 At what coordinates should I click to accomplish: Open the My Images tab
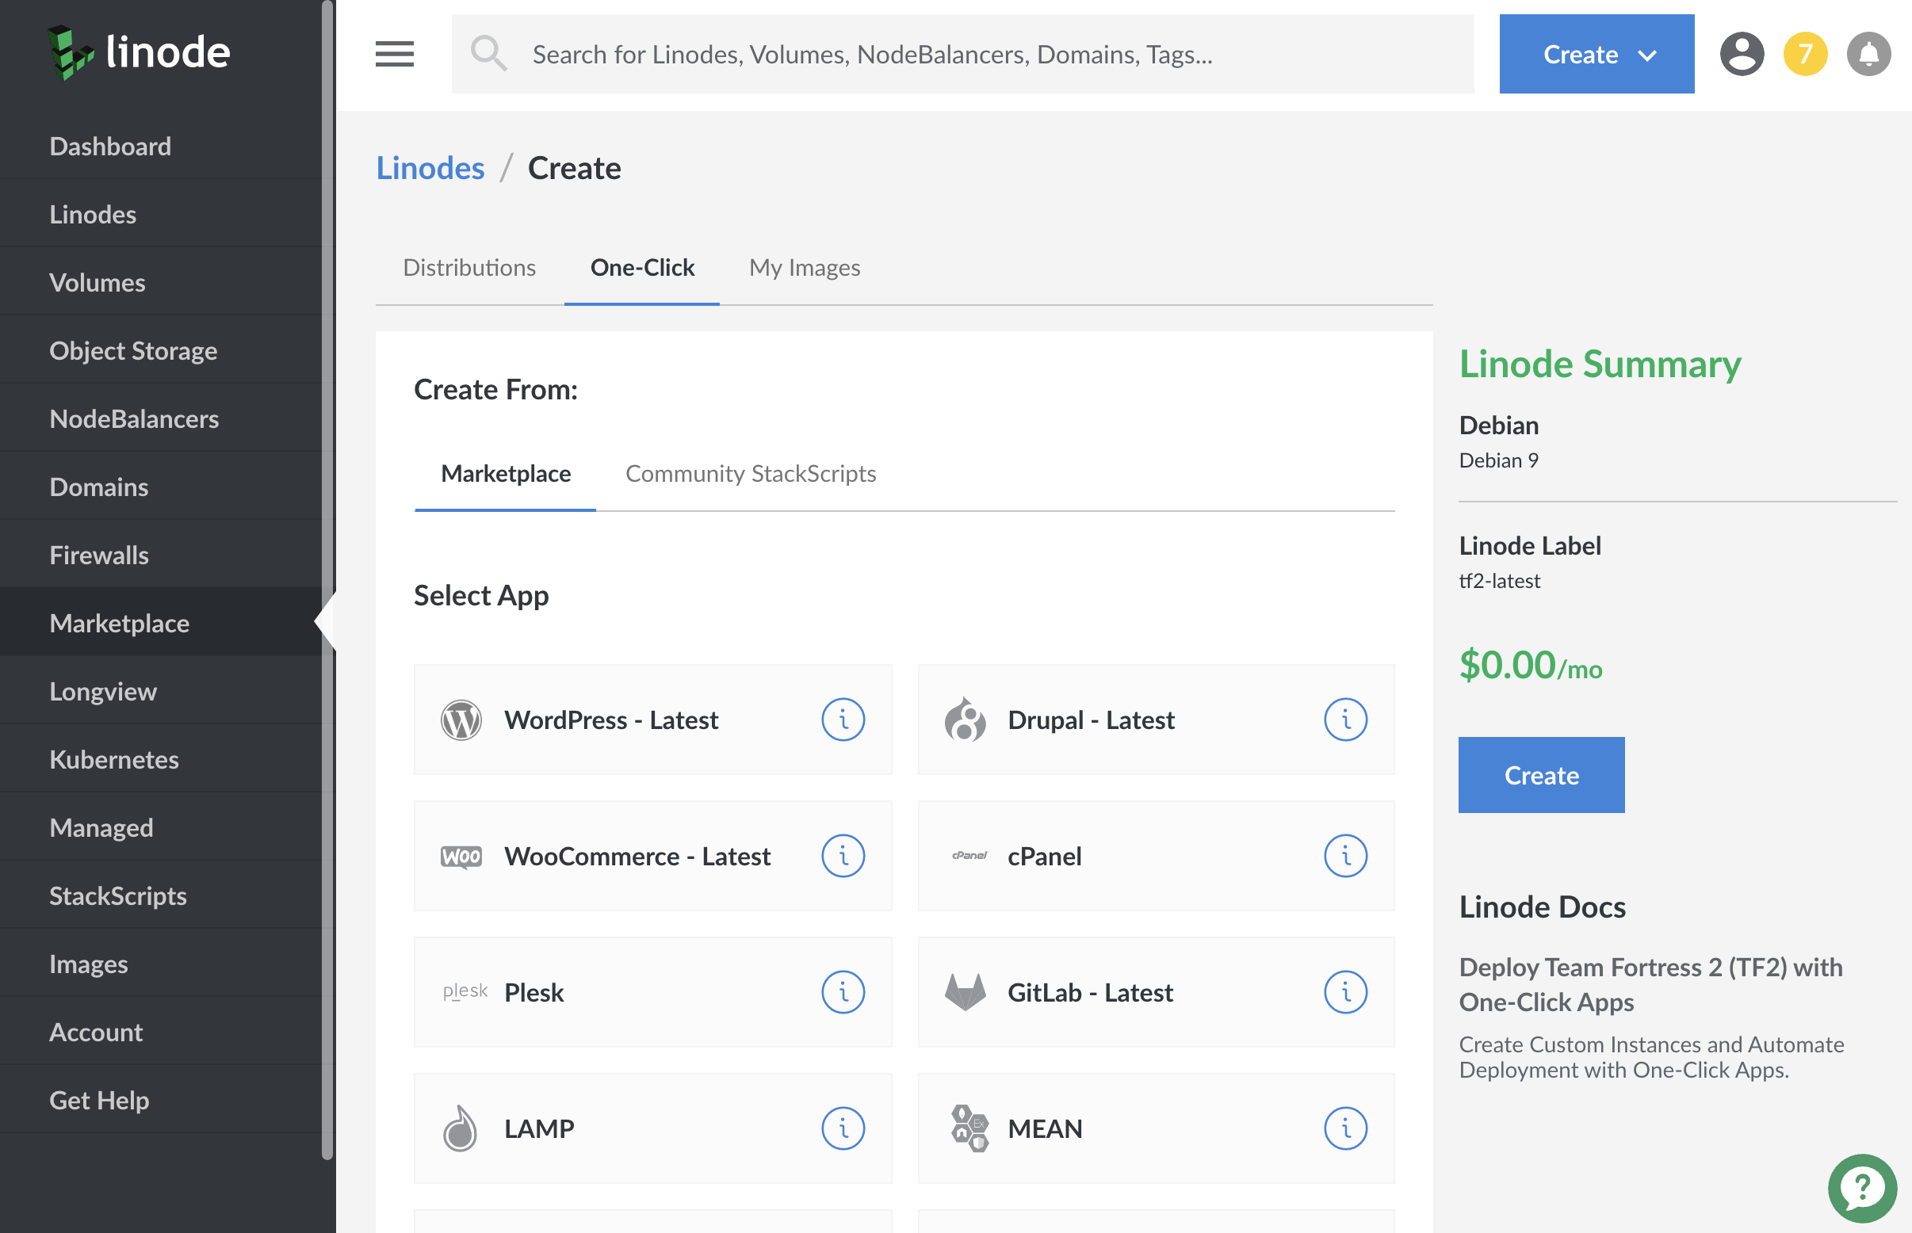(804, 267)
